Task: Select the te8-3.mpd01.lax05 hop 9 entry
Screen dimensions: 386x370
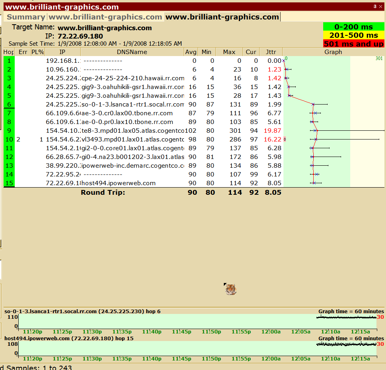Action: (132, 131)
